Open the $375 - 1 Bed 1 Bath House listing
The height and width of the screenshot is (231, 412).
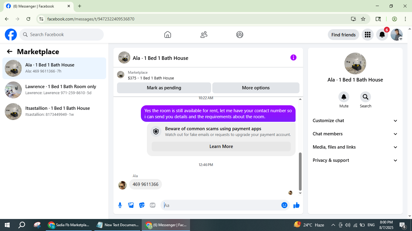151,78
